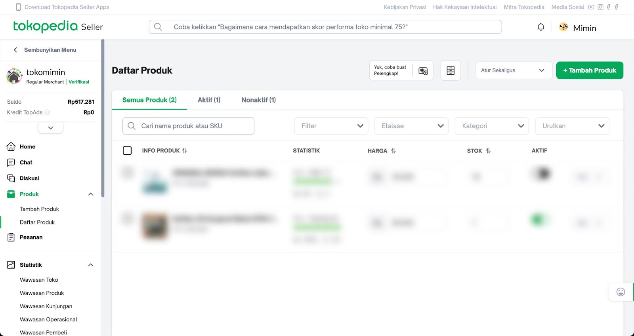Click the sidebar vertical scrollbar
Screen dimensions: 634x336
[x=103, y=118]
